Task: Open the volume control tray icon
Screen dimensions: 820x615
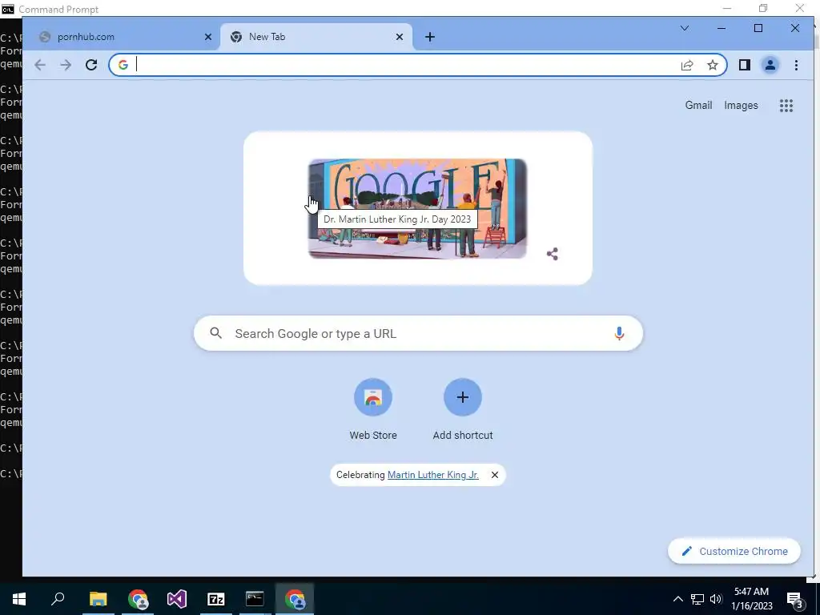Action: [716, 599]
